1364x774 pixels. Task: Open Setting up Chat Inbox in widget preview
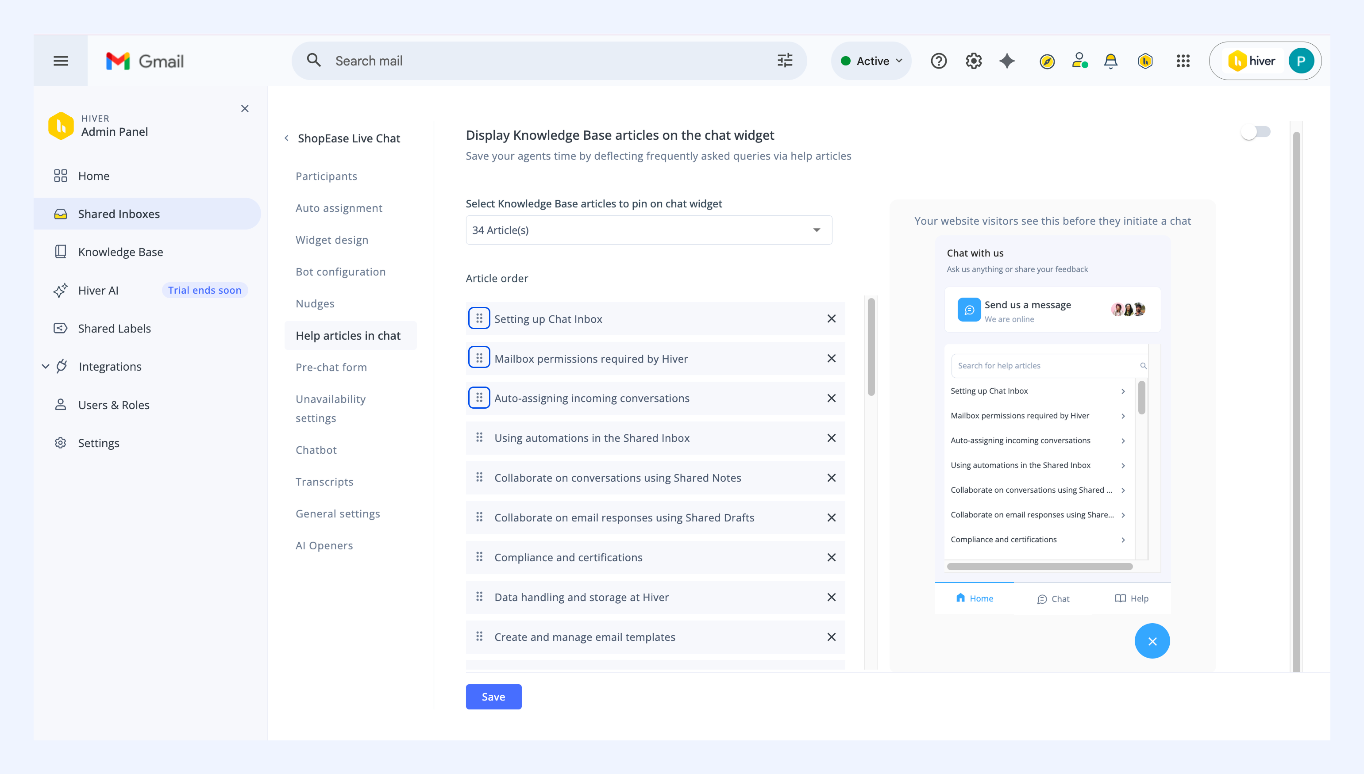coord(1038,391)
